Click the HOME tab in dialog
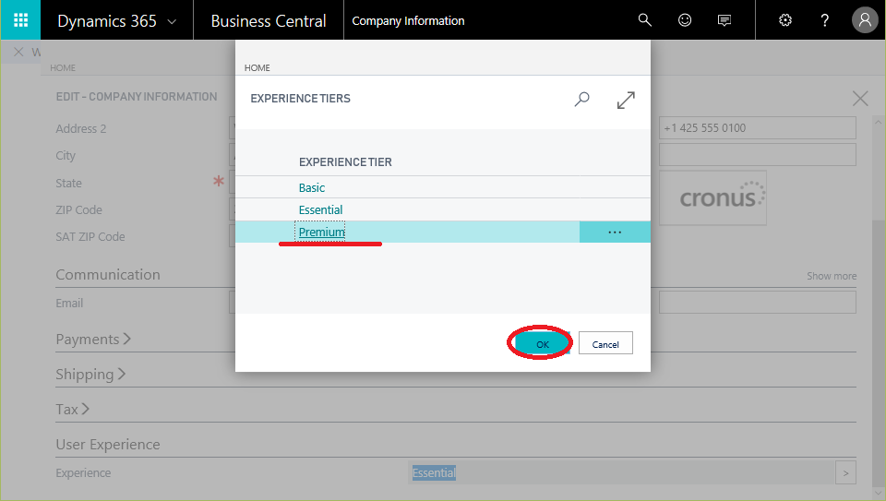This screenshot has width=886, height=501. 257,67
